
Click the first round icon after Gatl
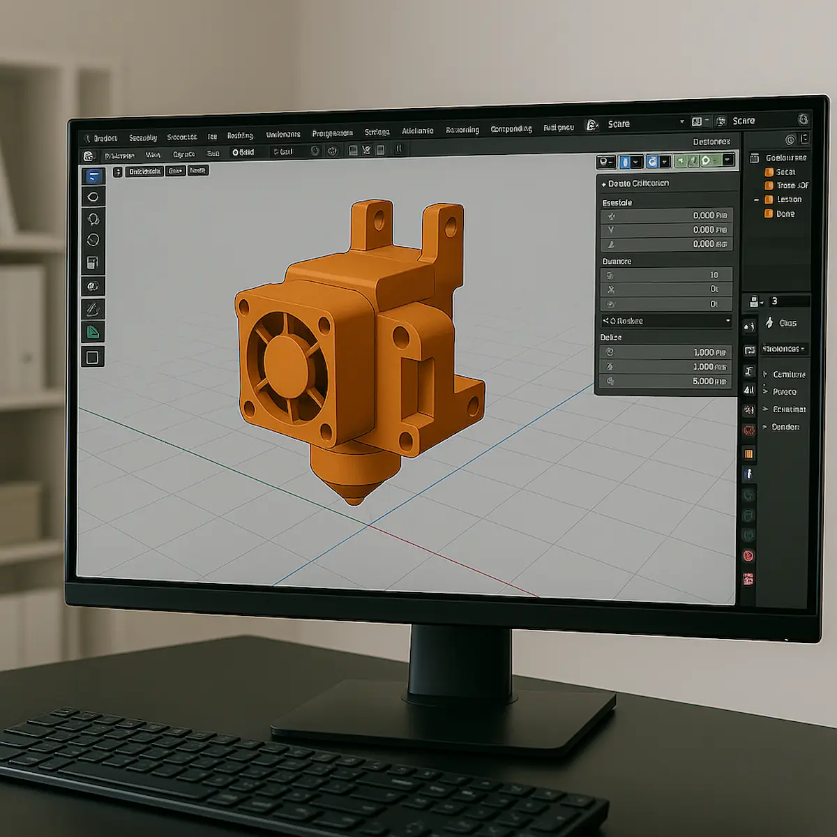(x=315, y=151)
